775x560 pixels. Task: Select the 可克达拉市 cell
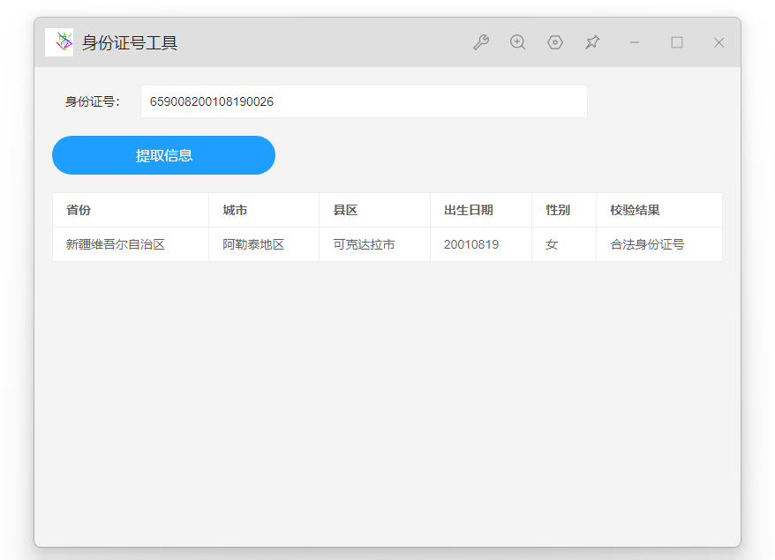point(374,244)
